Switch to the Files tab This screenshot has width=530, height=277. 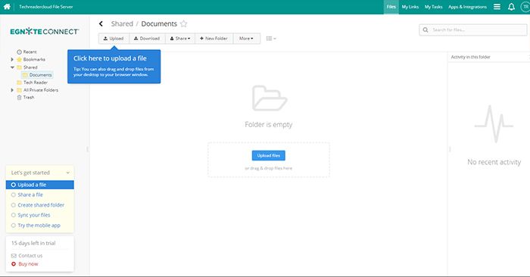391,7
